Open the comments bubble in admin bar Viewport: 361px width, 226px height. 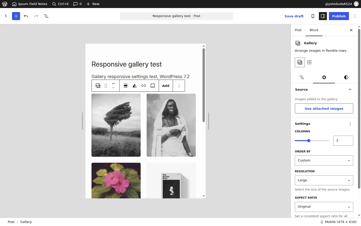click(77, 4)
